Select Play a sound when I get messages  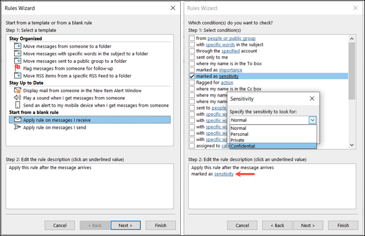[74, 98]
